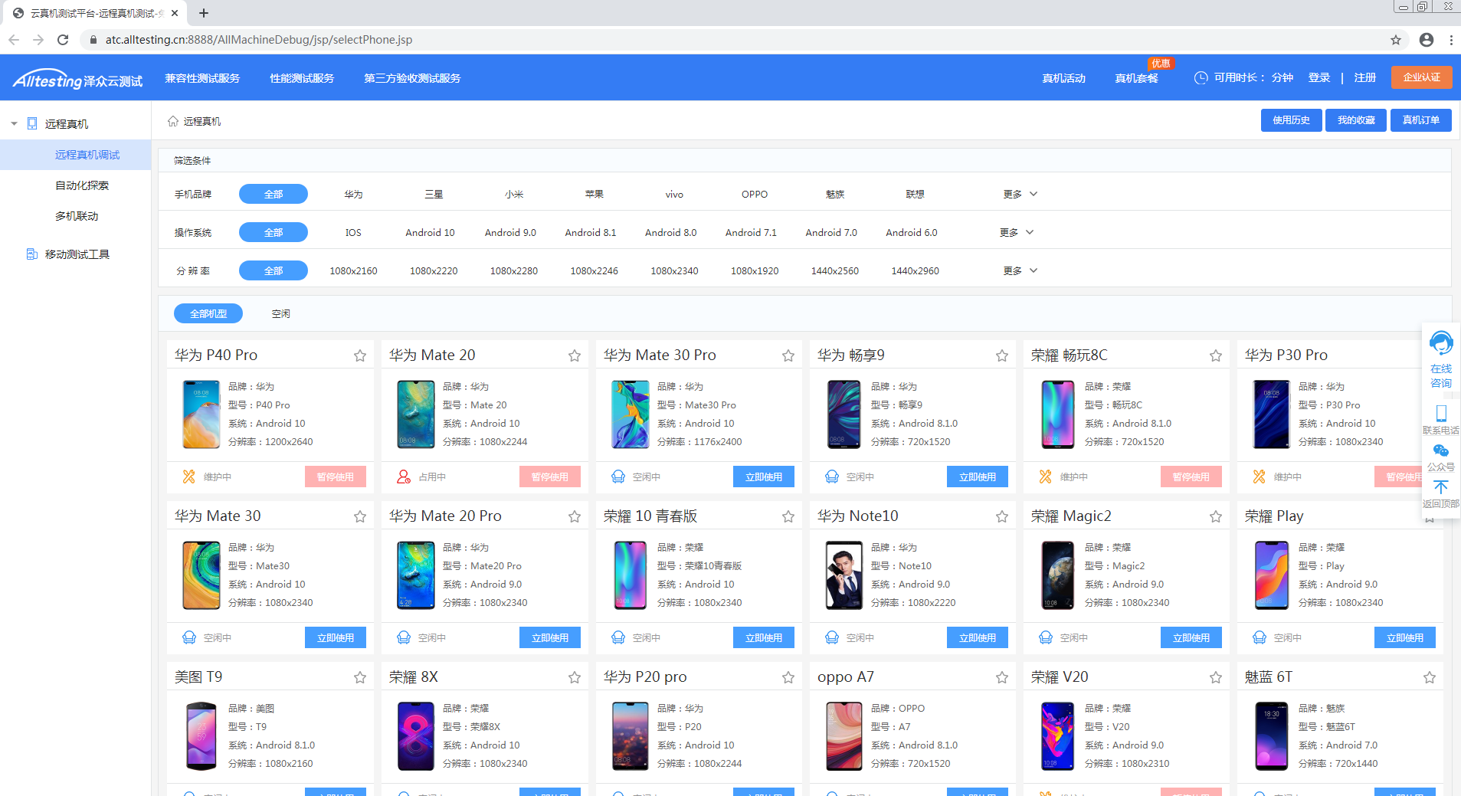1461x796 pixels.
Task: Select 全部 in the 分辨率 filter
Action: [x=274, y=270]
